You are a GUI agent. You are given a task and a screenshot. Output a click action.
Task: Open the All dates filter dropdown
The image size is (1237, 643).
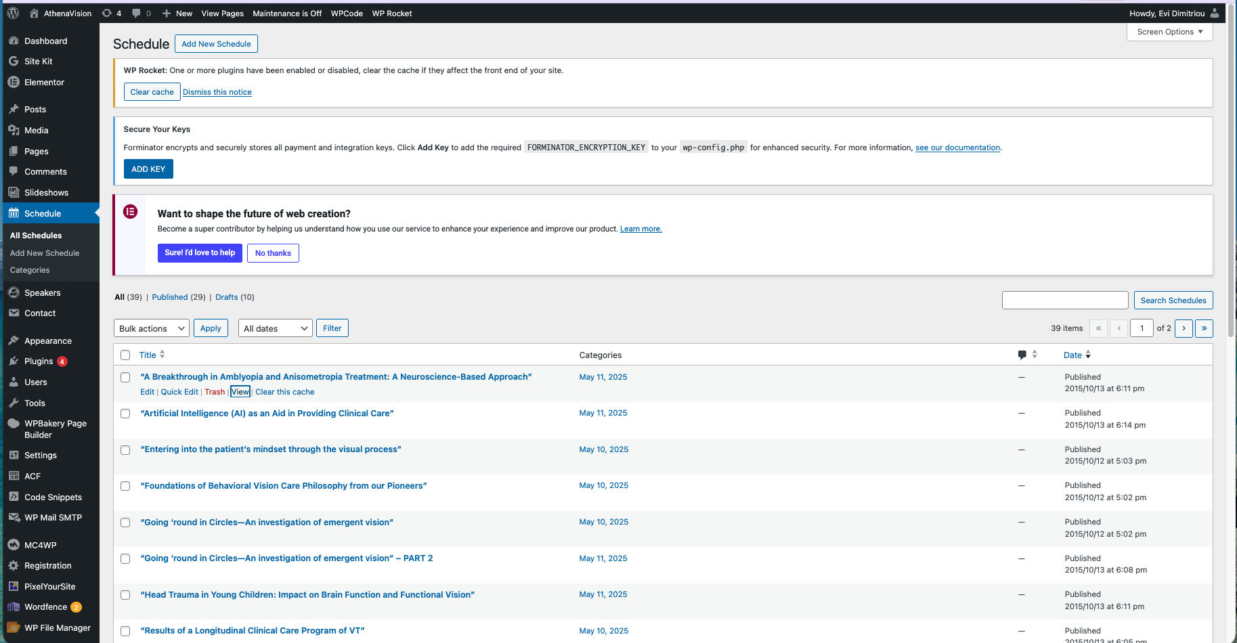pos(275,328)
